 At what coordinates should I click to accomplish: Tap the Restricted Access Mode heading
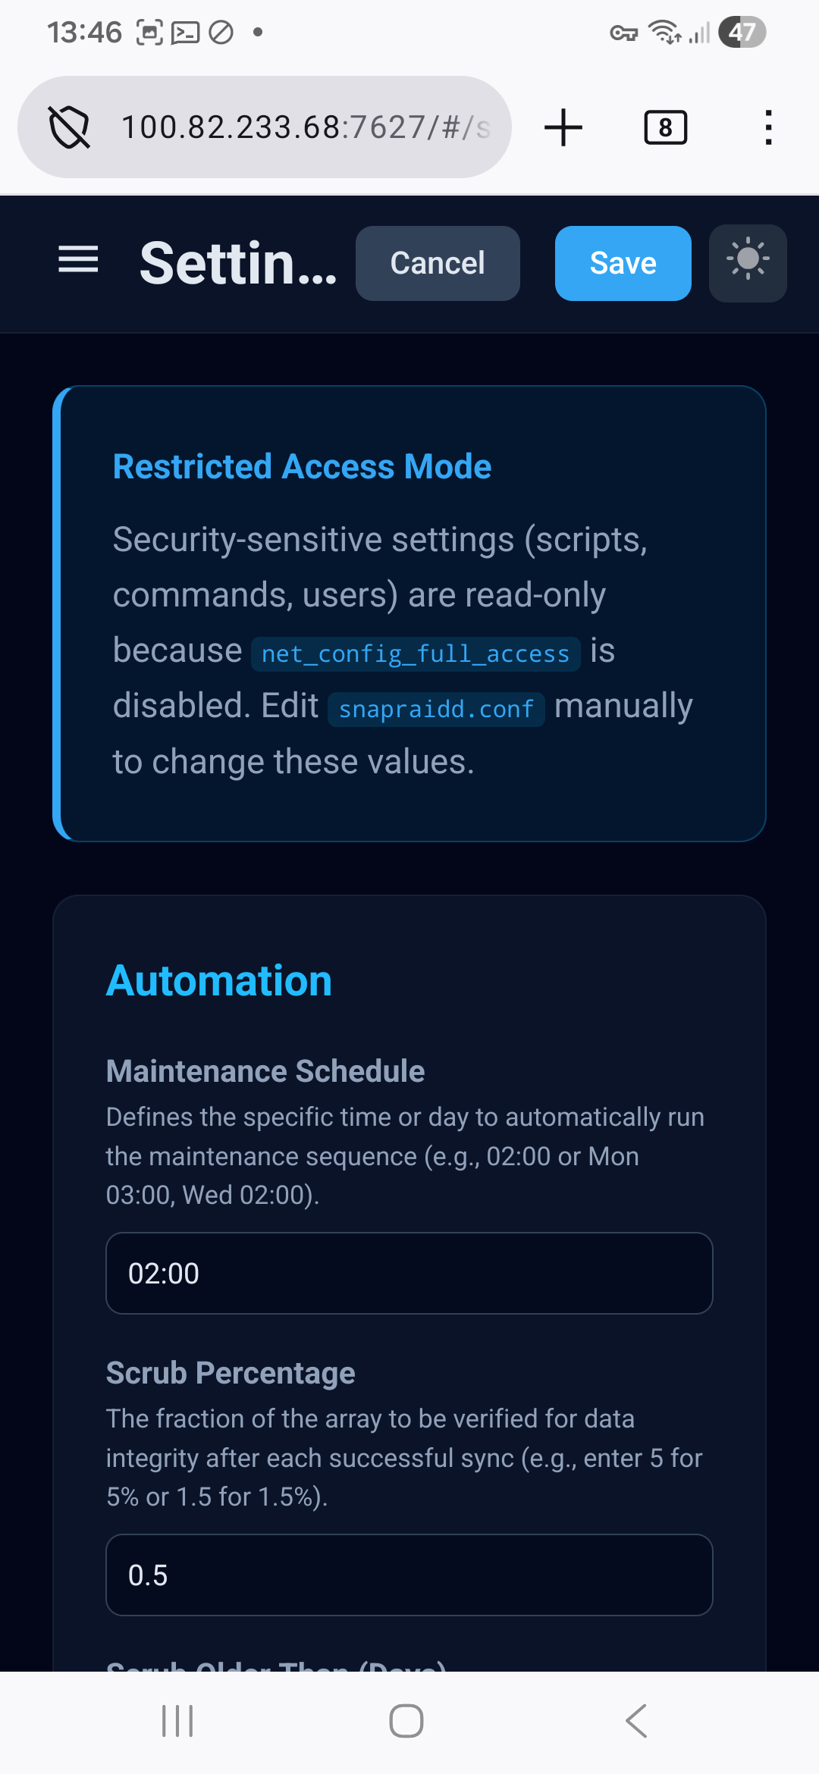point(302,467)
